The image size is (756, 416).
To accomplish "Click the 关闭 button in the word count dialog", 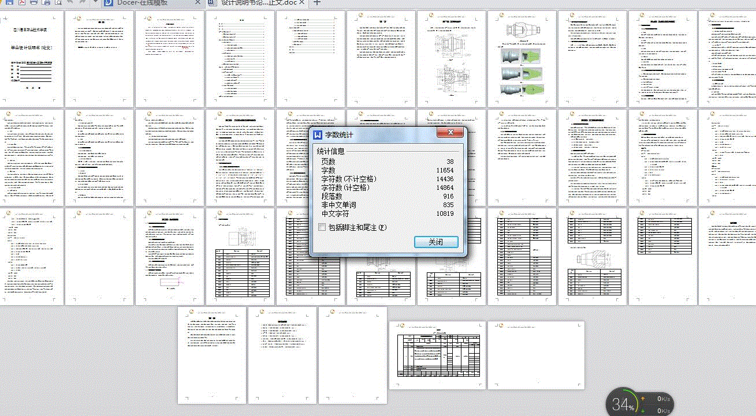I will click(436, 242).
